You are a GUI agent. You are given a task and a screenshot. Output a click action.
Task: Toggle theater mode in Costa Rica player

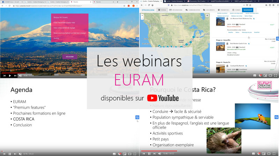(x=269, y=154)
